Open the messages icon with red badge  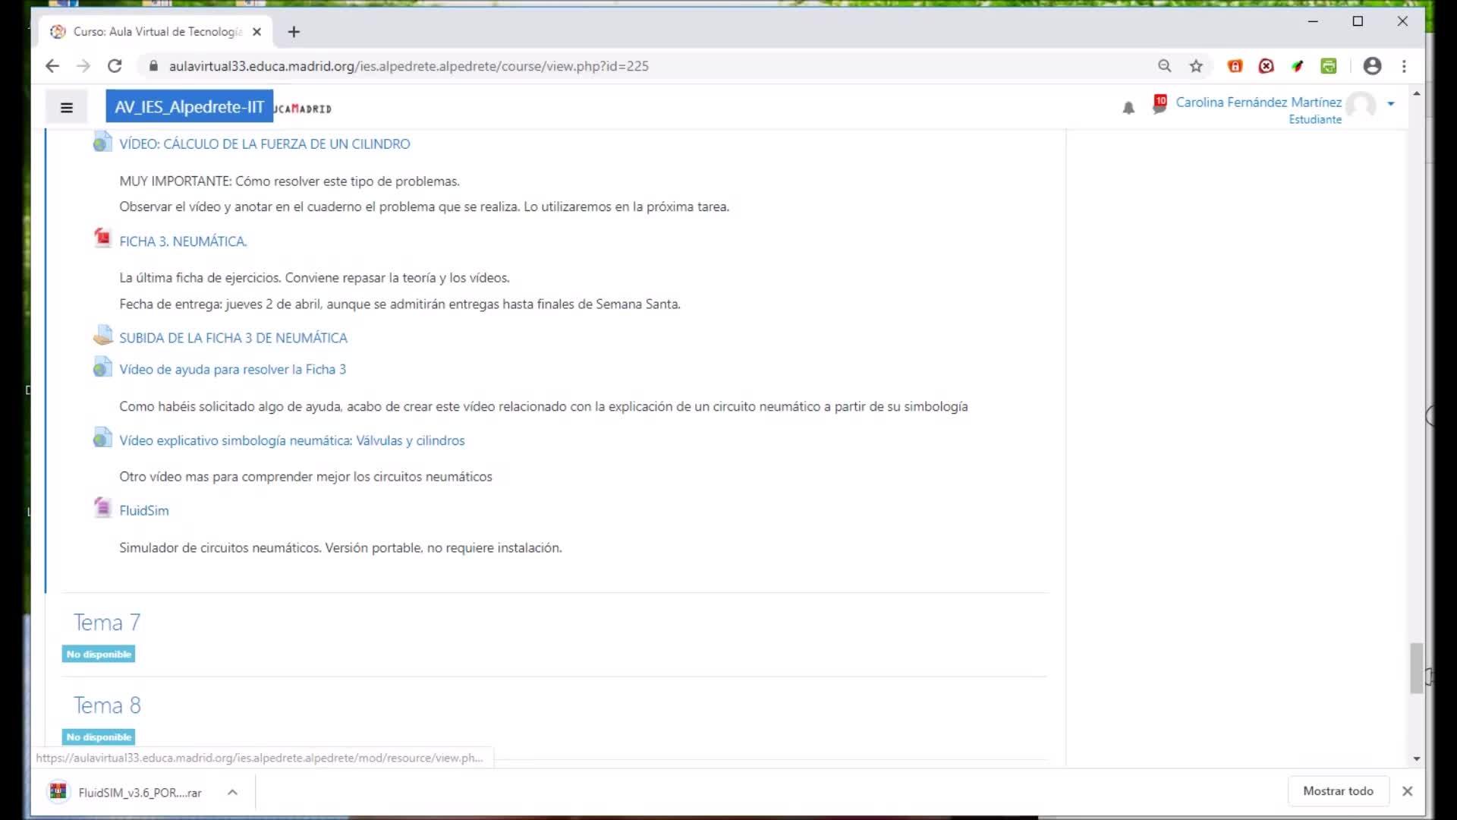tap(1159, 105)
